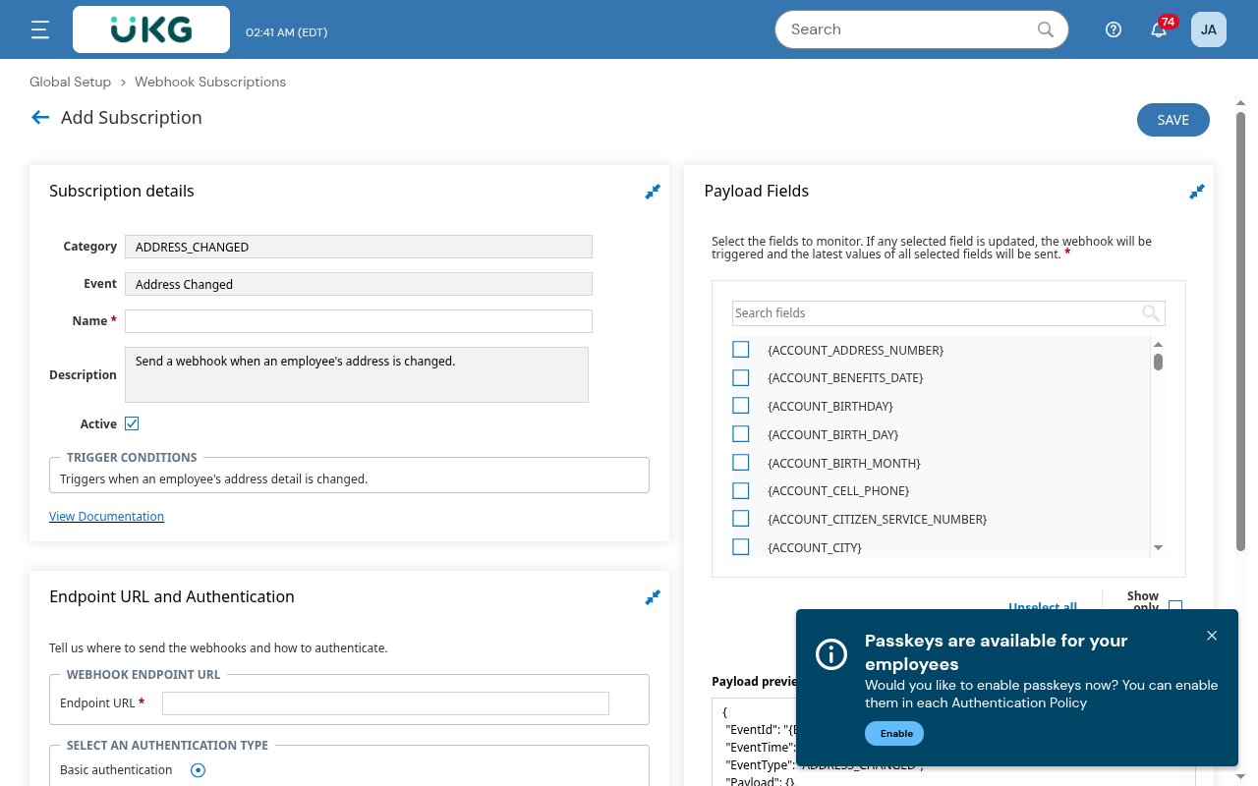This screenshot has height=786, width=1258.
Task: Click the fields list scrollbar thumb
Action: click(1158, 362)
